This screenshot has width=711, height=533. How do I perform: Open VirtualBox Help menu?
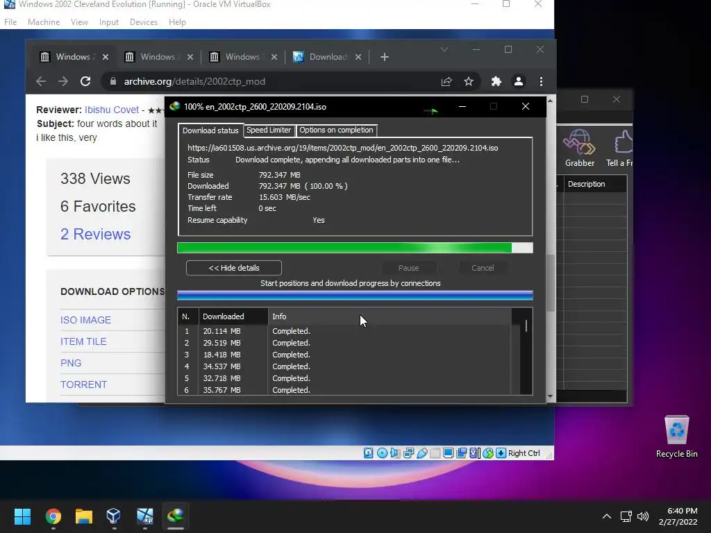point(177,22)
